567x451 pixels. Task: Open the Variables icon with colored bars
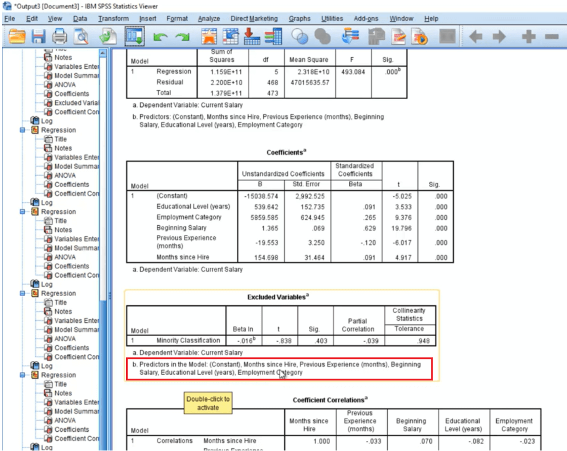point(273,36)
